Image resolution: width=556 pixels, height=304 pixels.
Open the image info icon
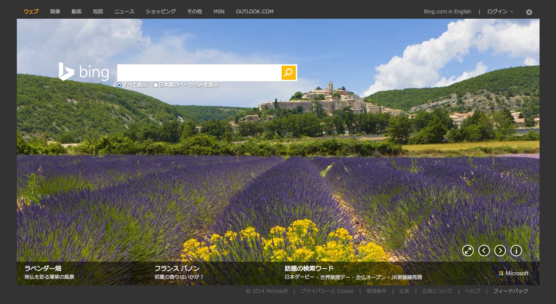[x=516, y=251]
